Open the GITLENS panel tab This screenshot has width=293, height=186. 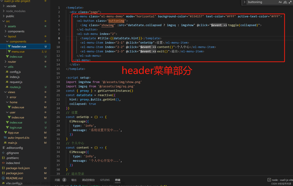click(x=105, y=180)
